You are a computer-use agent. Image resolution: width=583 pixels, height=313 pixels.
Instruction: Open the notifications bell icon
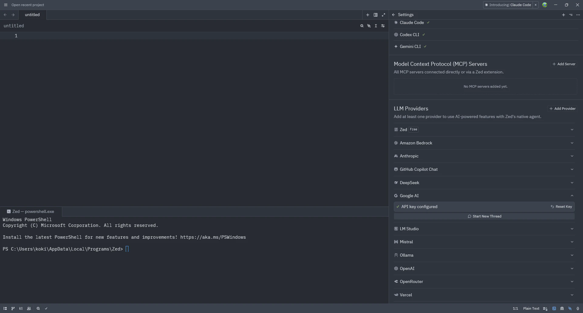coord(578,308)
